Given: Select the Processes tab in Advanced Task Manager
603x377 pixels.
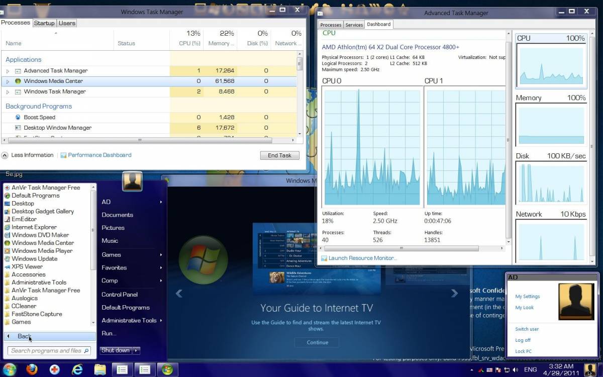Looking at the screenshot, I should click(331, 25).
